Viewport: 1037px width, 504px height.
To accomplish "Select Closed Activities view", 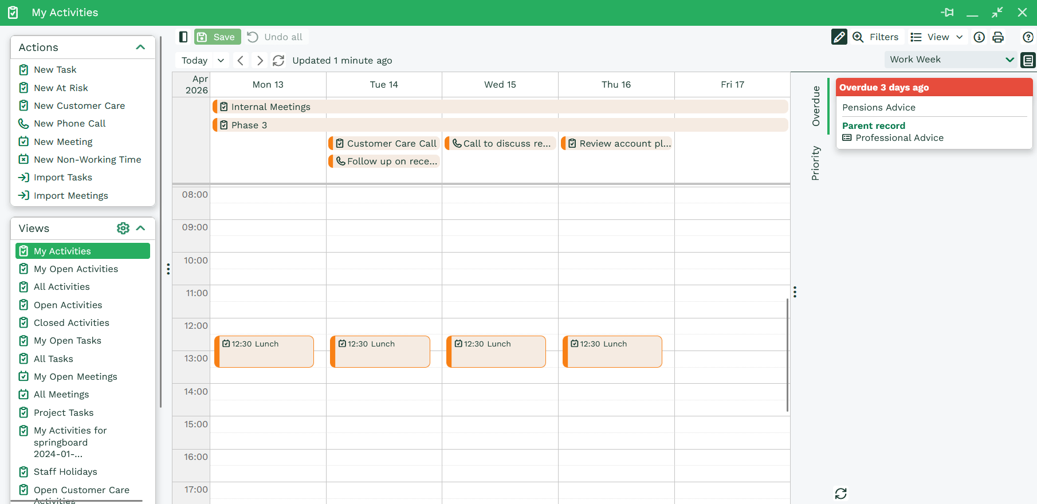I will pos(71,323).
